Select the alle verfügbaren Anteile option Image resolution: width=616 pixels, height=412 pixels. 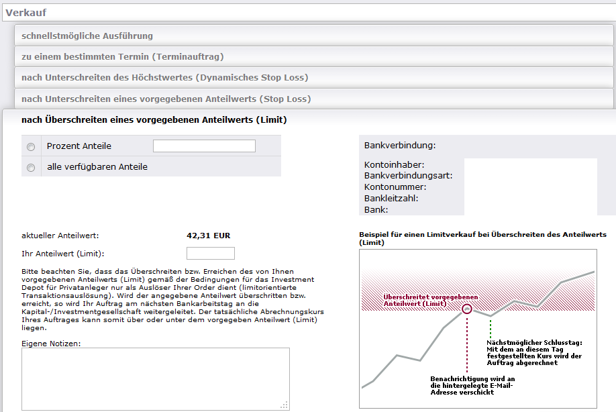(x=31, y=168)
